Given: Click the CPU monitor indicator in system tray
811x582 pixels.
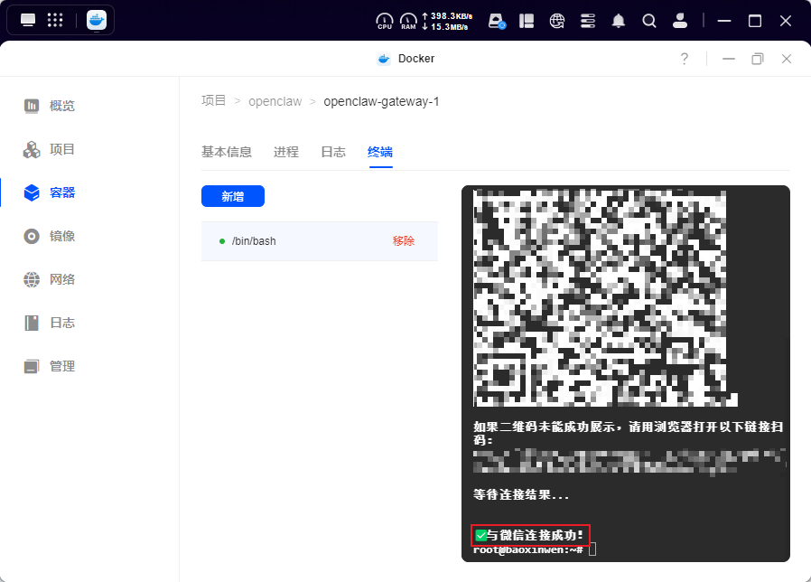Looking at the screenshot, I should click(384, 20).
